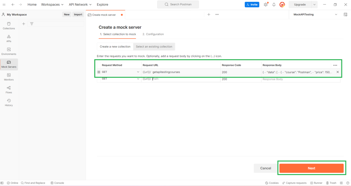Toggle the Online connection status

12,183
